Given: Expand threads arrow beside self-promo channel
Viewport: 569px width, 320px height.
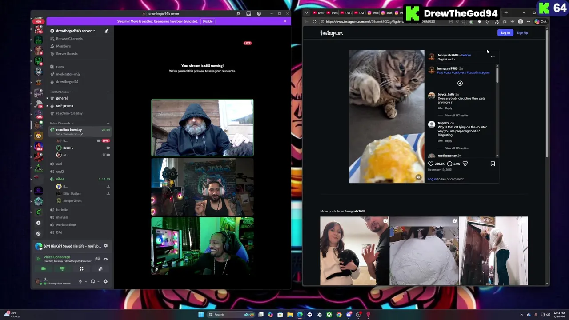Looking at the screenshot, I should [47, 106].
